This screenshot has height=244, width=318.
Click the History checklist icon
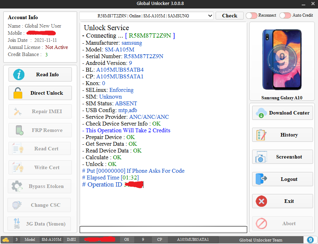click(x=261, y=135)
